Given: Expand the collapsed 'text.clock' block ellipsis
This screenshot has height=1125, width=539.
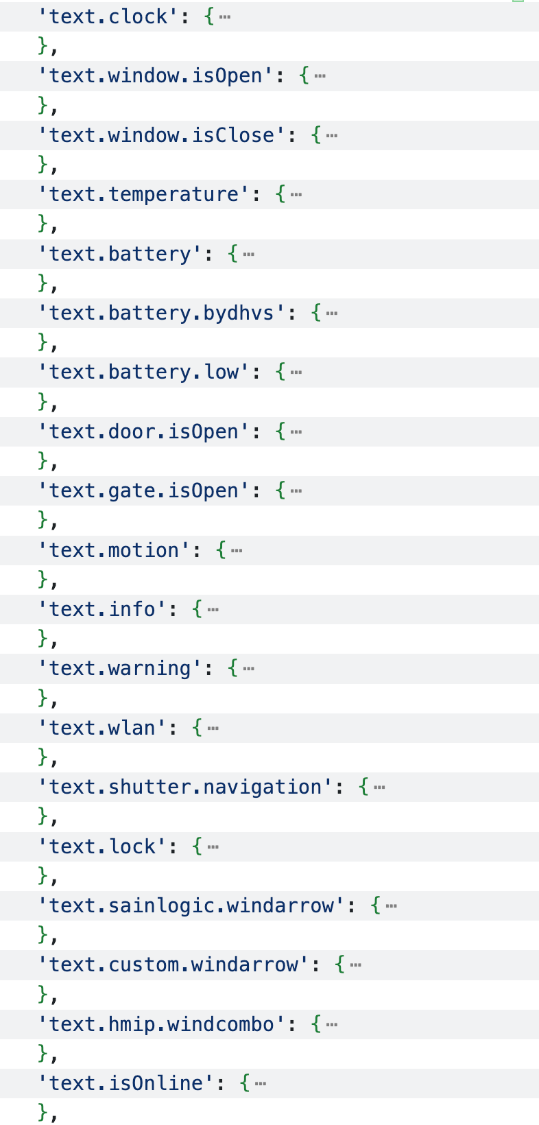Looking at the screenshot, I should pyautogui.click(x=225, y=17).
